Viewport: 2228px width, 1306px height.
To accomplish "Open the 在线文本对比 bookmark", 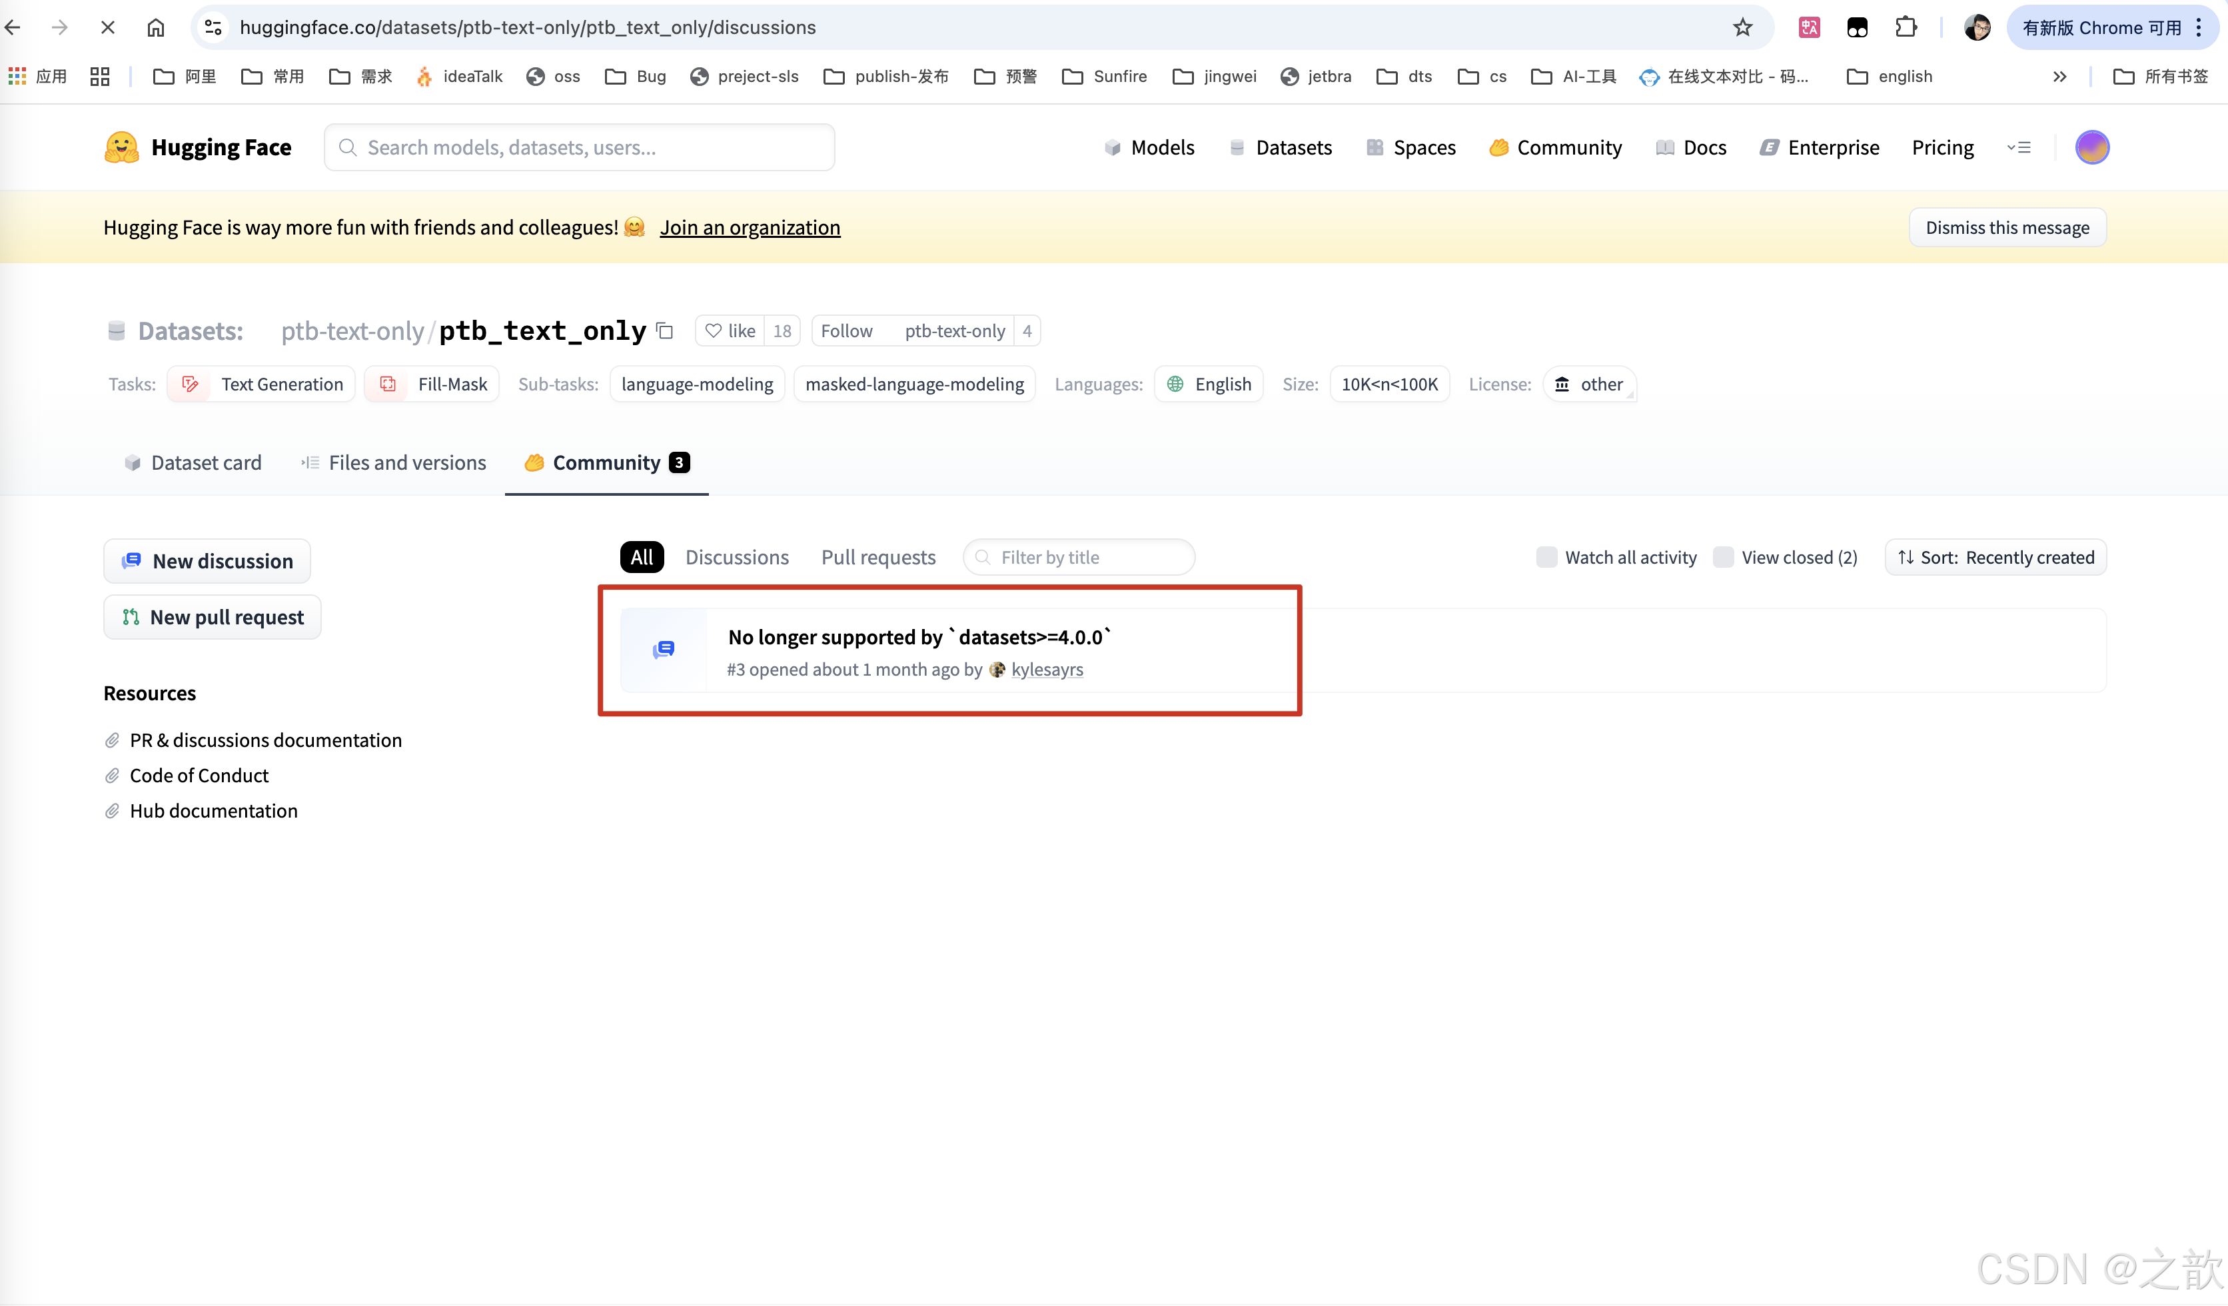I will (x=1724, y=76).
